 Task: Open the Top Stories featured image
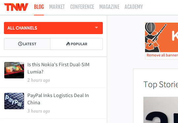[161, 110]
